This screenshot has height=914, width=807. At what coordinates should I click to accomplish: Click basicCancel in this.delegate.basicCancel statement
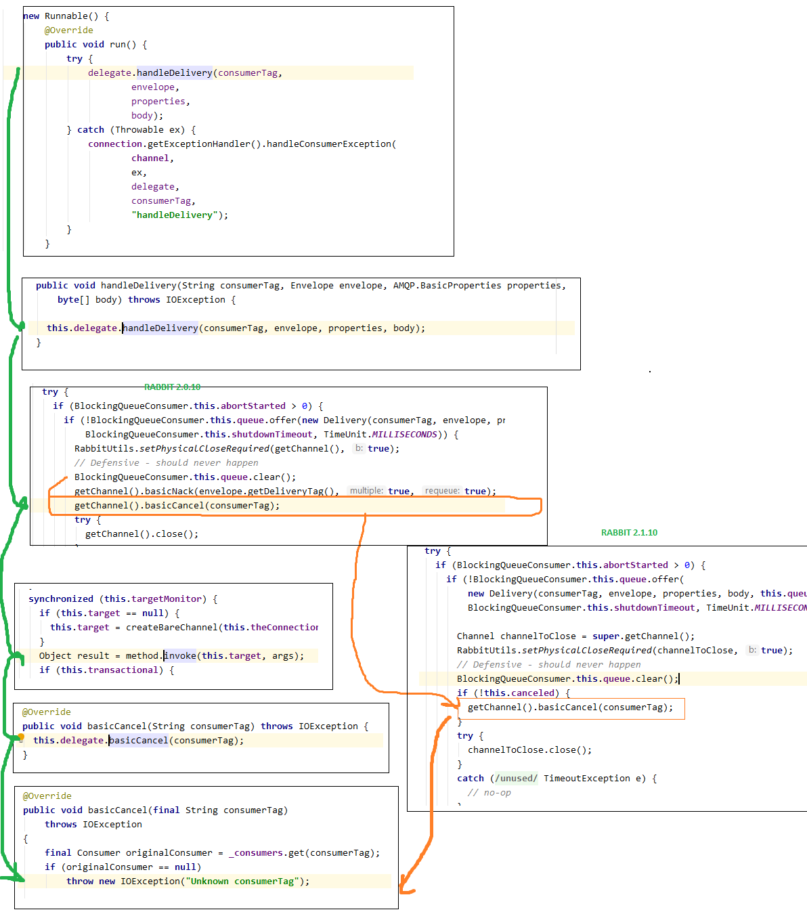[x=138, y=740]
